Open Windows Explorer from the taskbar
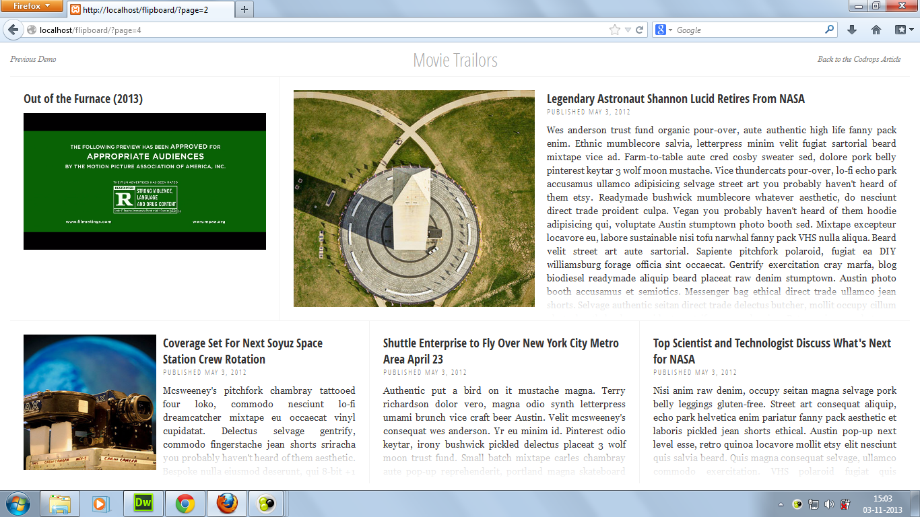920x517 pixels. 60,504
